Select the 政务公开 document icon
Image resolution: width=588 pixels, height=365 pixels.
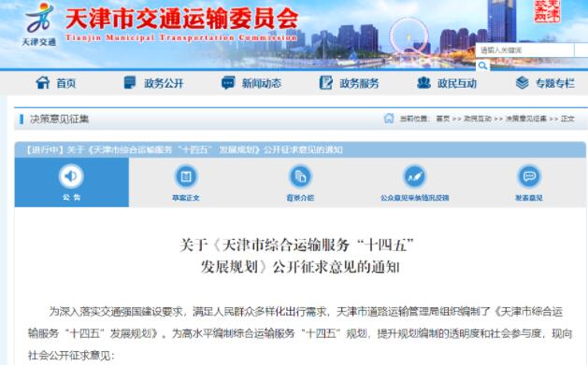pos(129,83)
